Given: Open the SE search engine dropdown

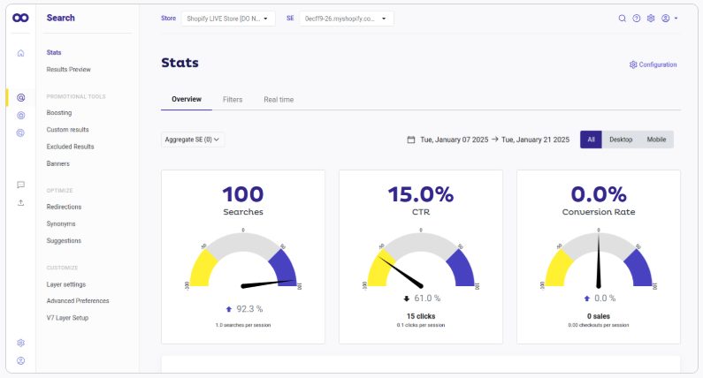Looking at the screenshot, I should pos(346,18).
